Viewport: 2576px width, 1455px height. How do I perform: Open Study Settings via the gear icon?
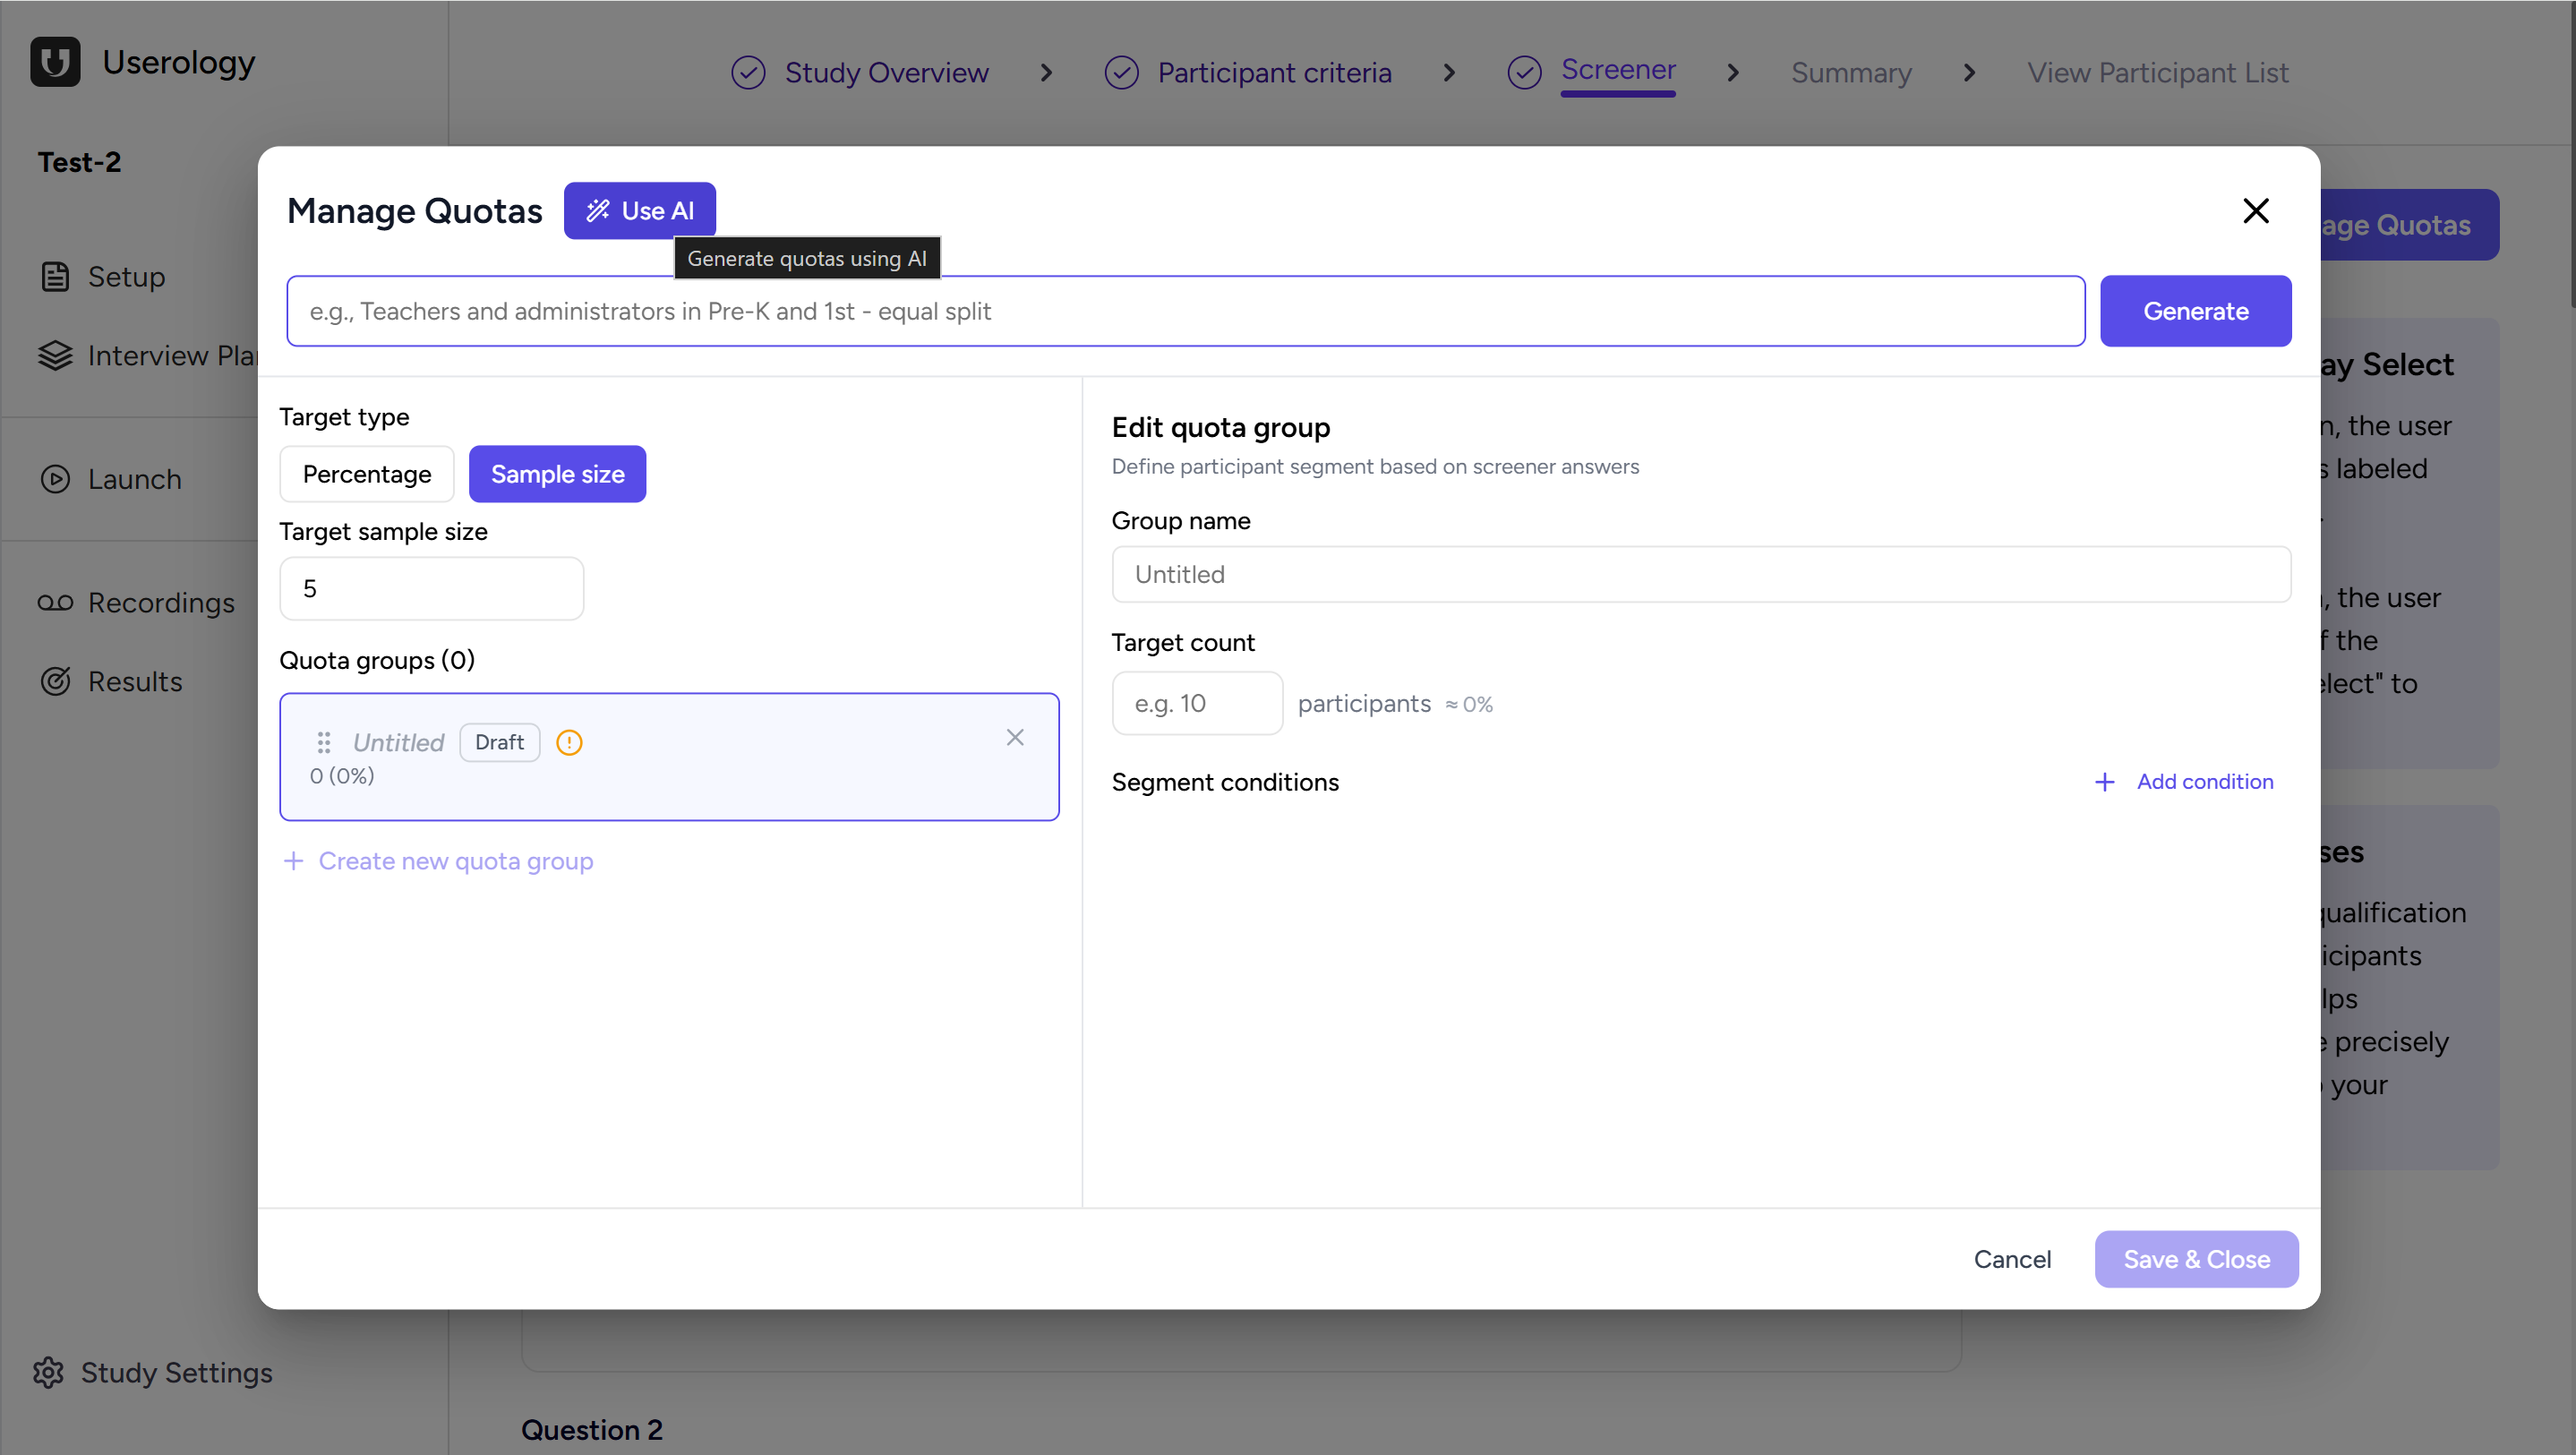point(52,1372)
